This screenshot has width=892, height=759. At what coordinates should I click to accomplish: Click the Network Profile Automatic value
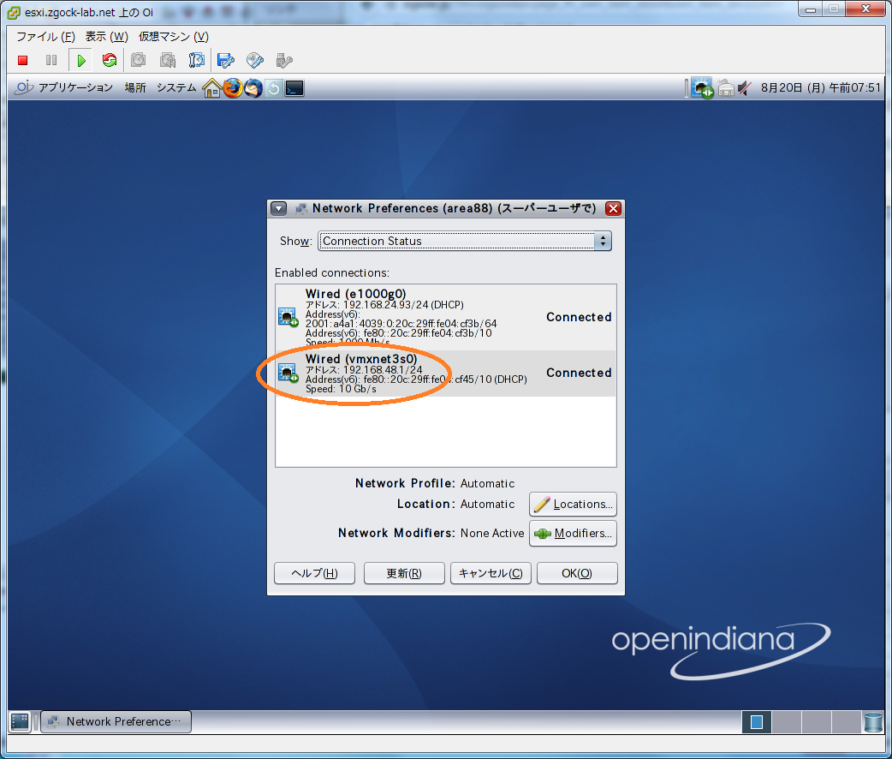coord(487,483)
